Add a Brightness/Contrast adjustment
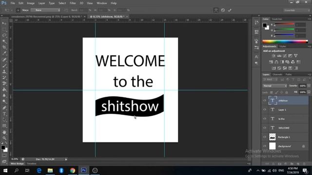This screenshot has height=175, width=312. pyautogui.click(x=273, y=56)
